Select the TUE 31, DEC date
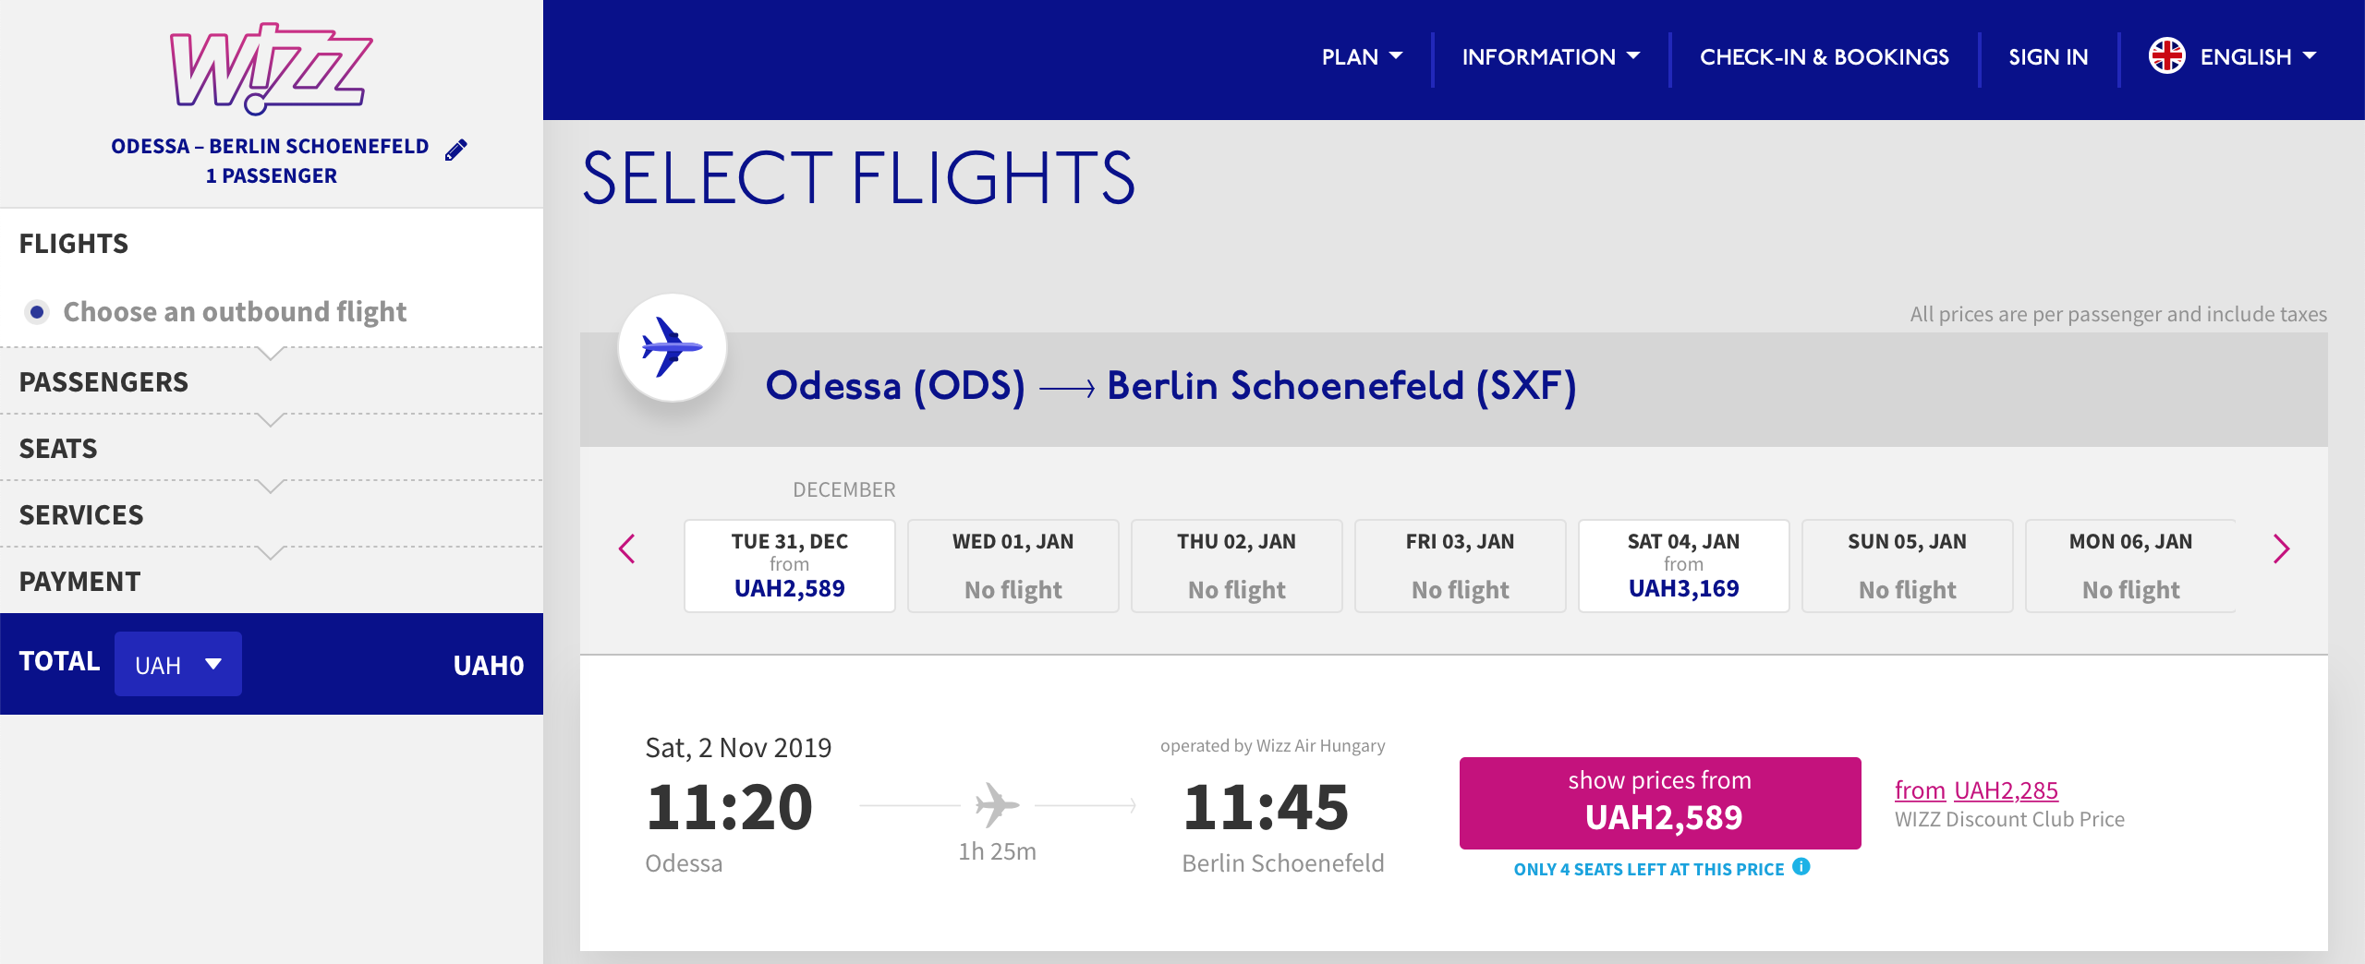Screen dimensions: 2365x964 click(790, 565)
